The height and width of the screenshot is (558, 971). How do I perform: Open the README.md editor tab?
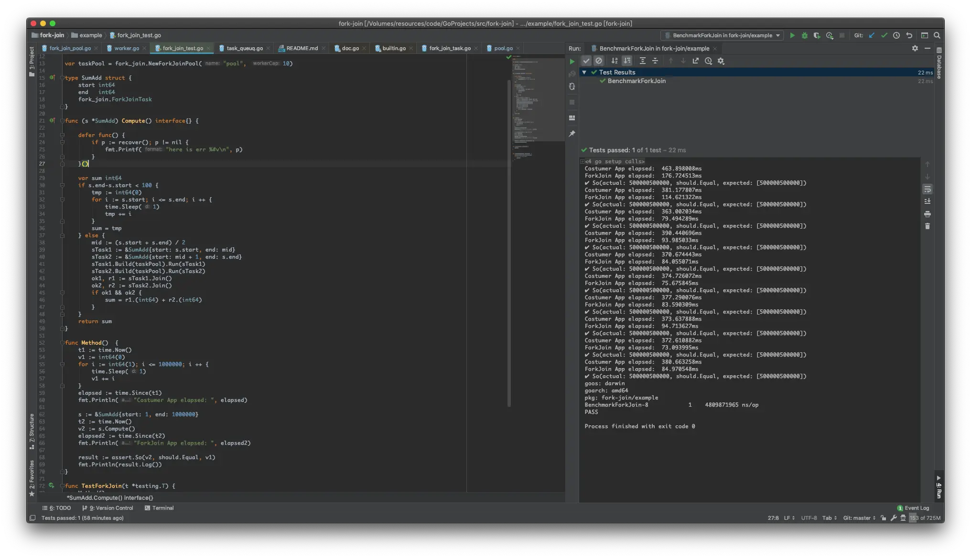[302, 48]
